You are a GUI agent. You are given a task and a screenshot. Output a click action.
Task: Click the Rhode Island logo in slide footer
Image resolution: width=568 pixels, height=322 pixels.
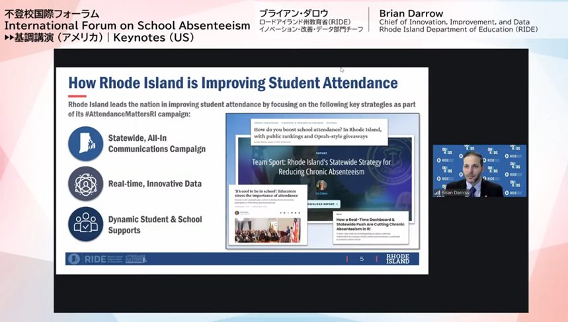click(397, 259)
